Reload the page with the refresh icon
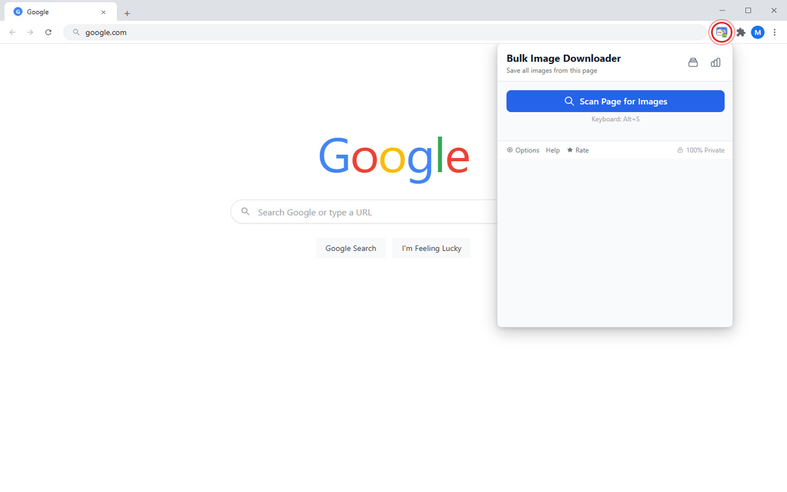 click(49, 32)
